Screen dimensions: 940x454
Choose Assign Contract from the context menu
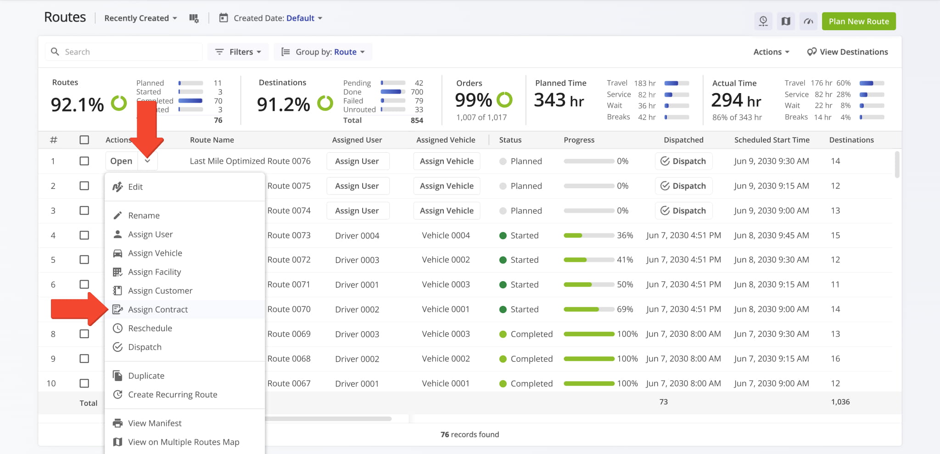158,310
